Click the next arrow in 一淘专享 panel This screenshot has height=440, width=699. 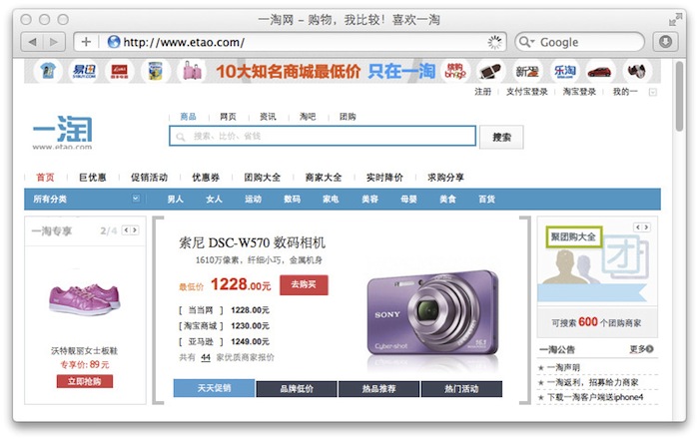pyautogui.click(x=135, y=230)
